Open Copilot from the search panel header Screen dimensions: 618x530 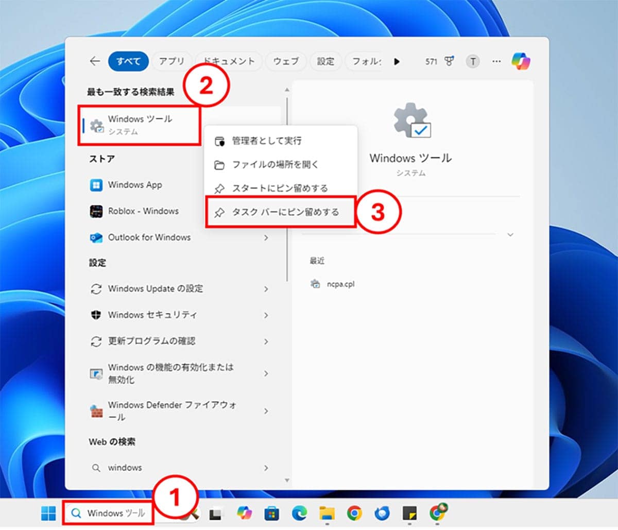521,61
